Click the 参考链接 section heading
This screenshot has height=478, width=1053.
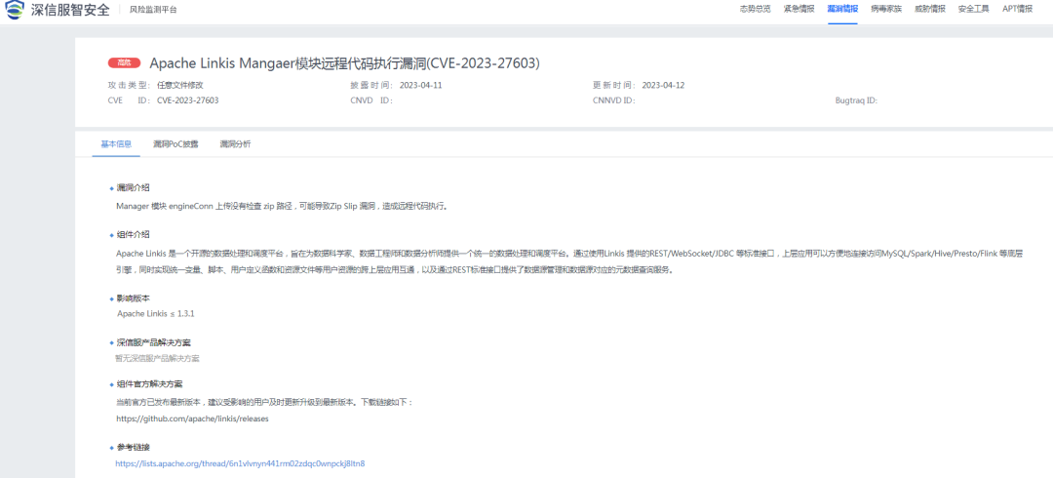[133, 447]
